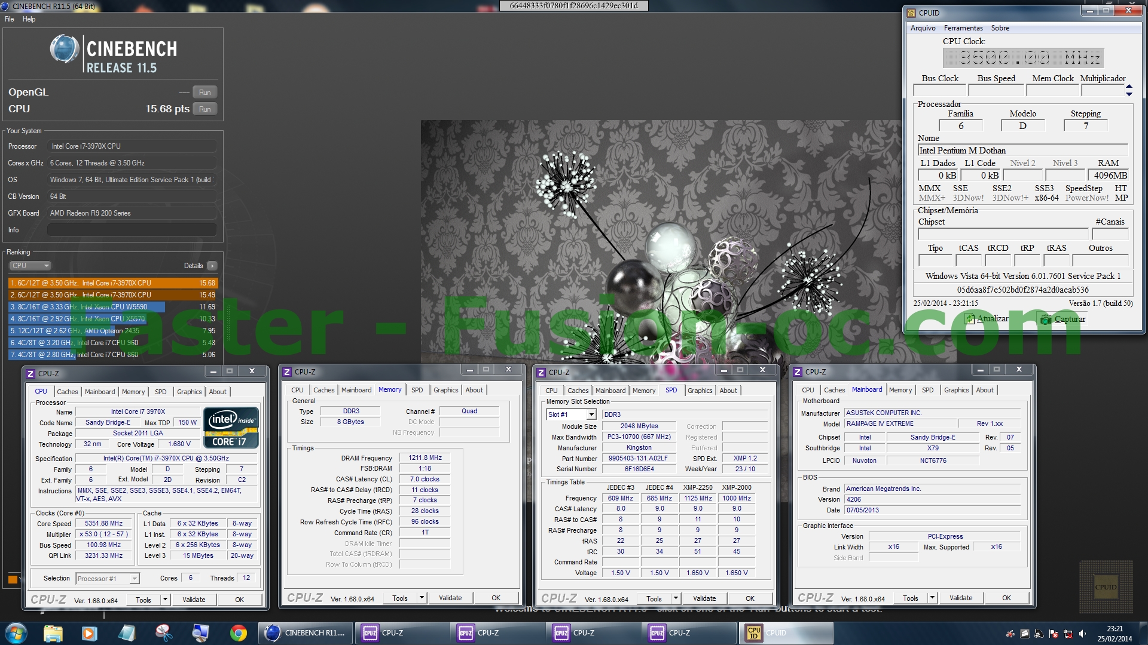This screenshot has width=1148, height=645.
Task: Open the Cinebench File menu
Action: pyautogui.click(x=10, y=19)
